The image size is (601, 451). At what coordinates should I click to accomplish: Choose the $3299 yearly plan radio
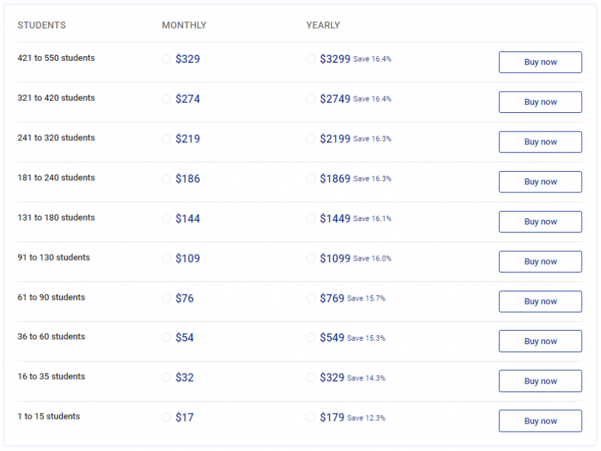(311, 59)
